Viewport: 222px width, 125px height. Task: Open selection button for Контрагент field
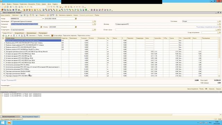pyautogui.click(x=93, y=24)
